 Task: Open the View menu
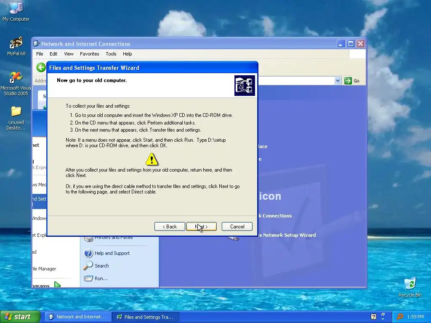69,54
